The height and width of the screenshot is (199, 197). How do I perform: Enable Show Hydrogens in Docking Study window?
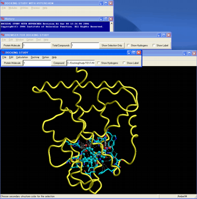click(x=98, y=63)
